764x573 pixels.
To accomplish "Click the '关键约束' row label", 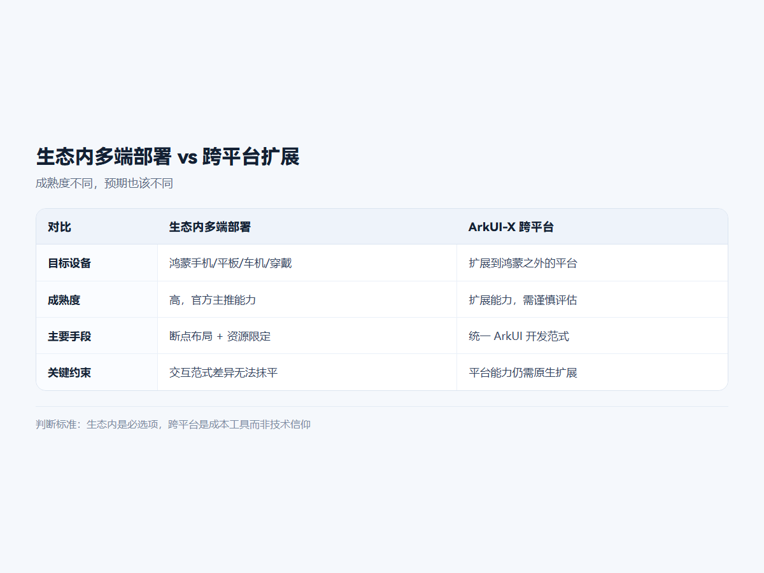I will pyautogui.click(x=97, y=372).
